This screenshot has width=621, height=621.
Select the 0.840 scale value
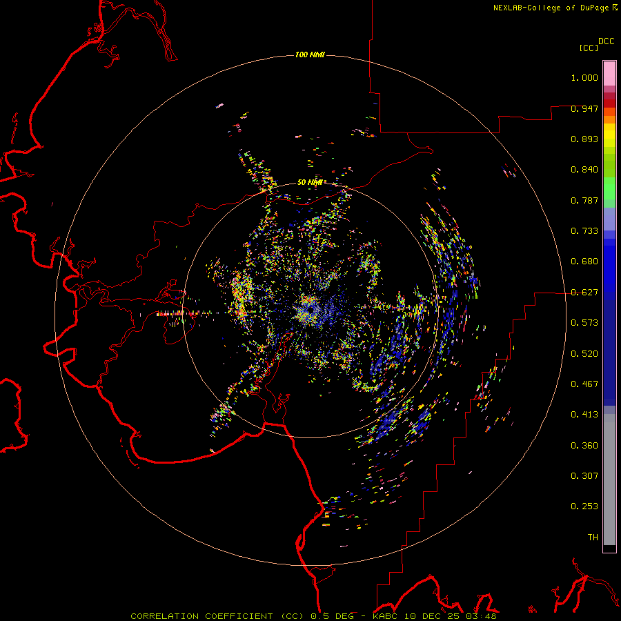point(584,170)
